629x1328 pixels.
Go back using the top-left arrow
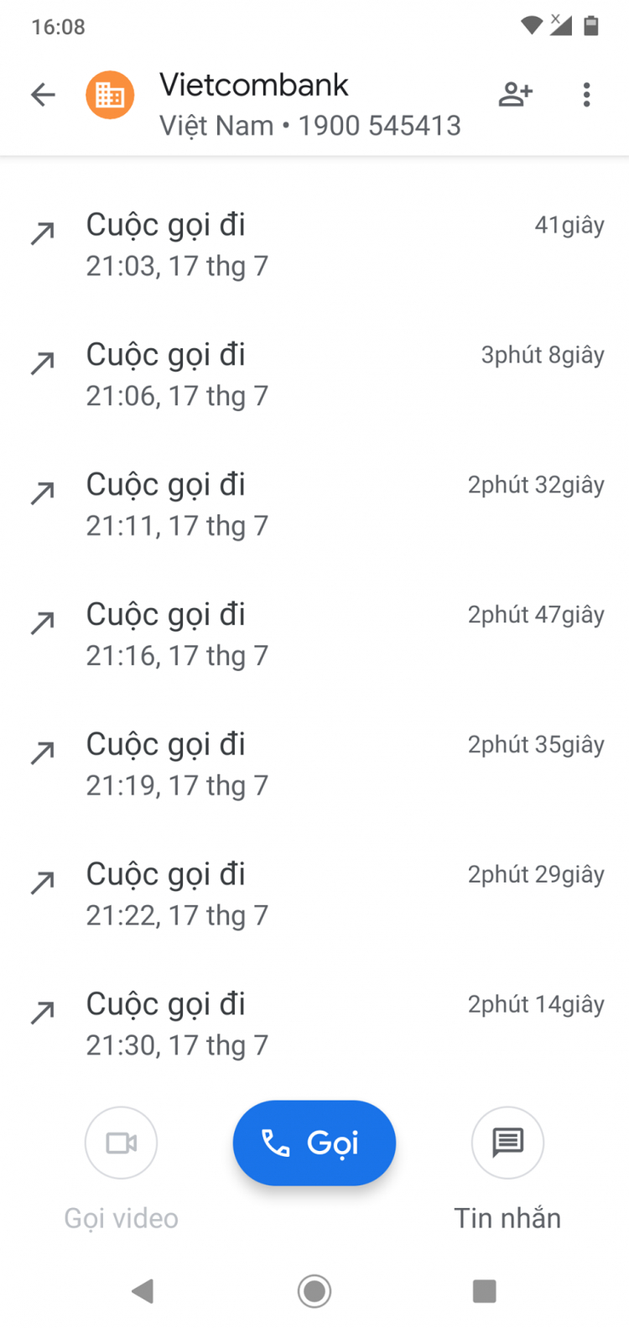pyautogui.click(x=43, y=95)
